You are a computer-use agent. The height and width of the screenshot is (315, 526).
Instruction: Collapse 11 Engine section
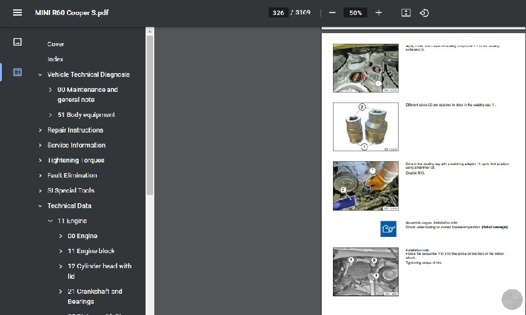point(50,221)
